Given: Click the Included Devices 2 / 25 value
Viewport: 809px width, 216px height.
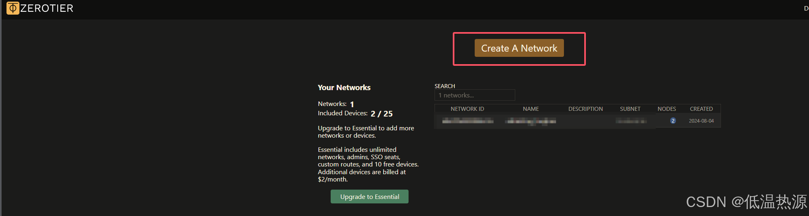Looking at the screenshot, I should (381, 114).
